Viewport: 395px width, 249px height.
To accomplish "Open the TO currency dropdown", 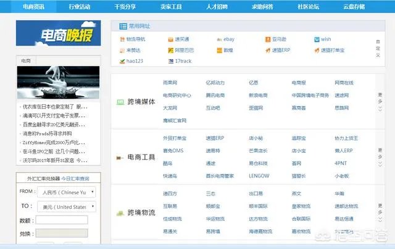I will pos(65,206).
